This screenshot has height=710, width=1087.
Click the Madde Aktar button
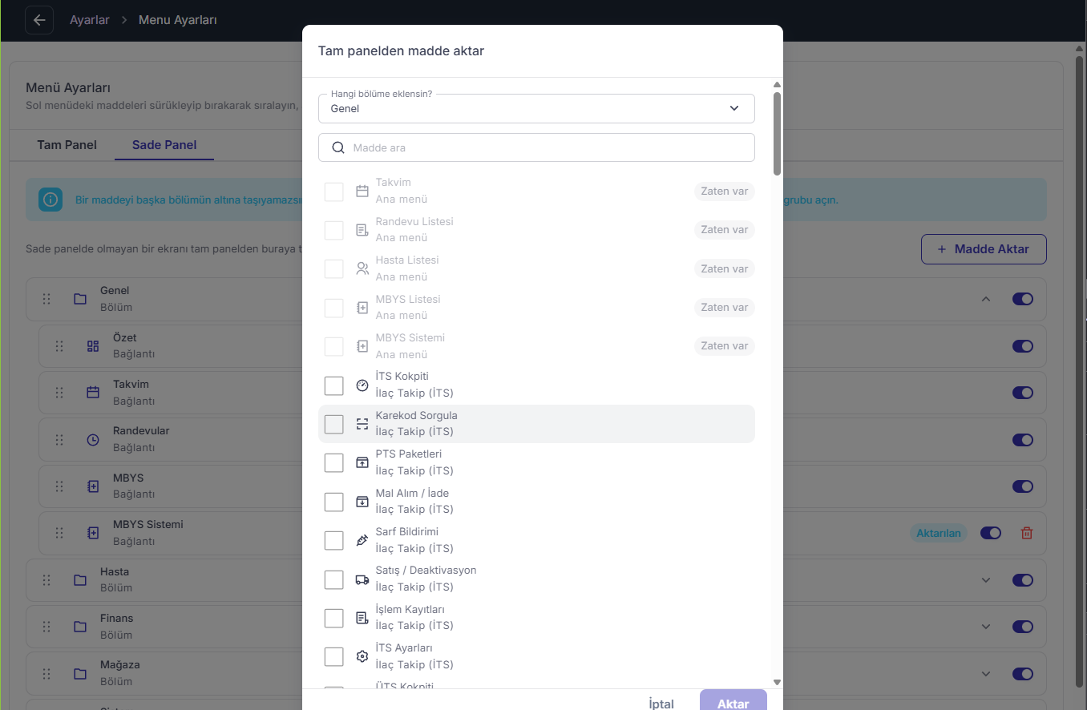[x=984, y=249]
